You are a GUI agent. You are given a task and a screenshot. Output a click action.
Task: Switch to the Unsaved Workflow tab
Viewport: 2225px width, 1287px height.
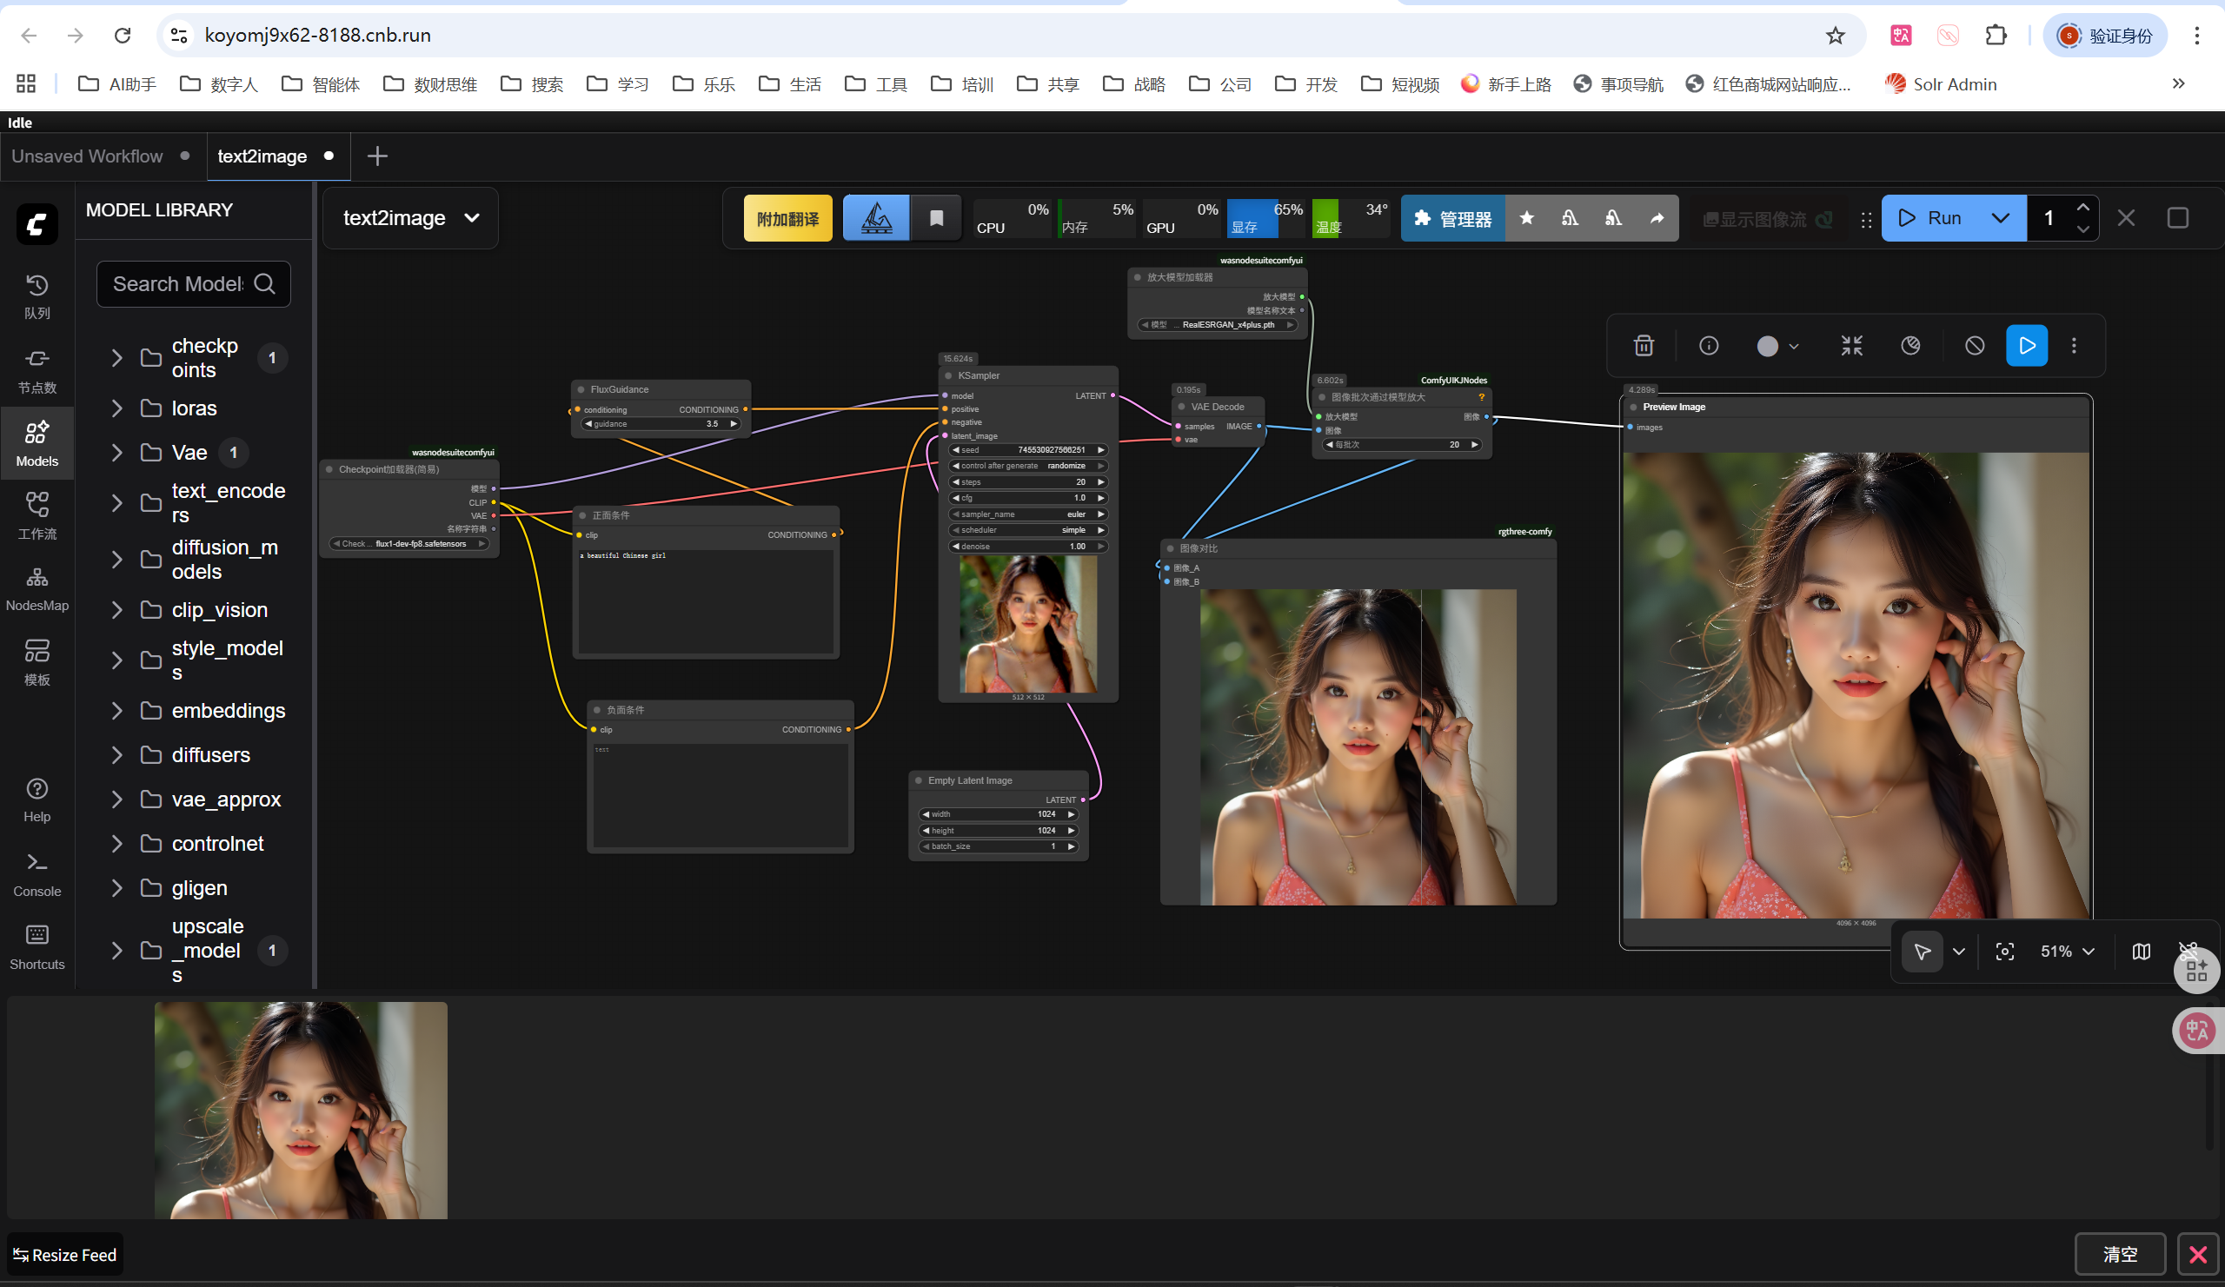click(88, 156)
